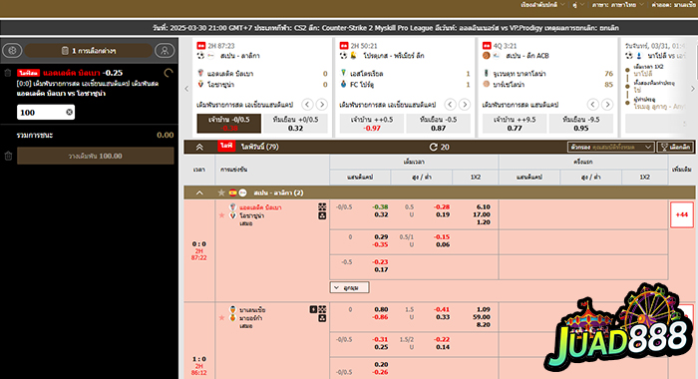
Task: Place the 100.00 bet
Action: pos(96,156)
